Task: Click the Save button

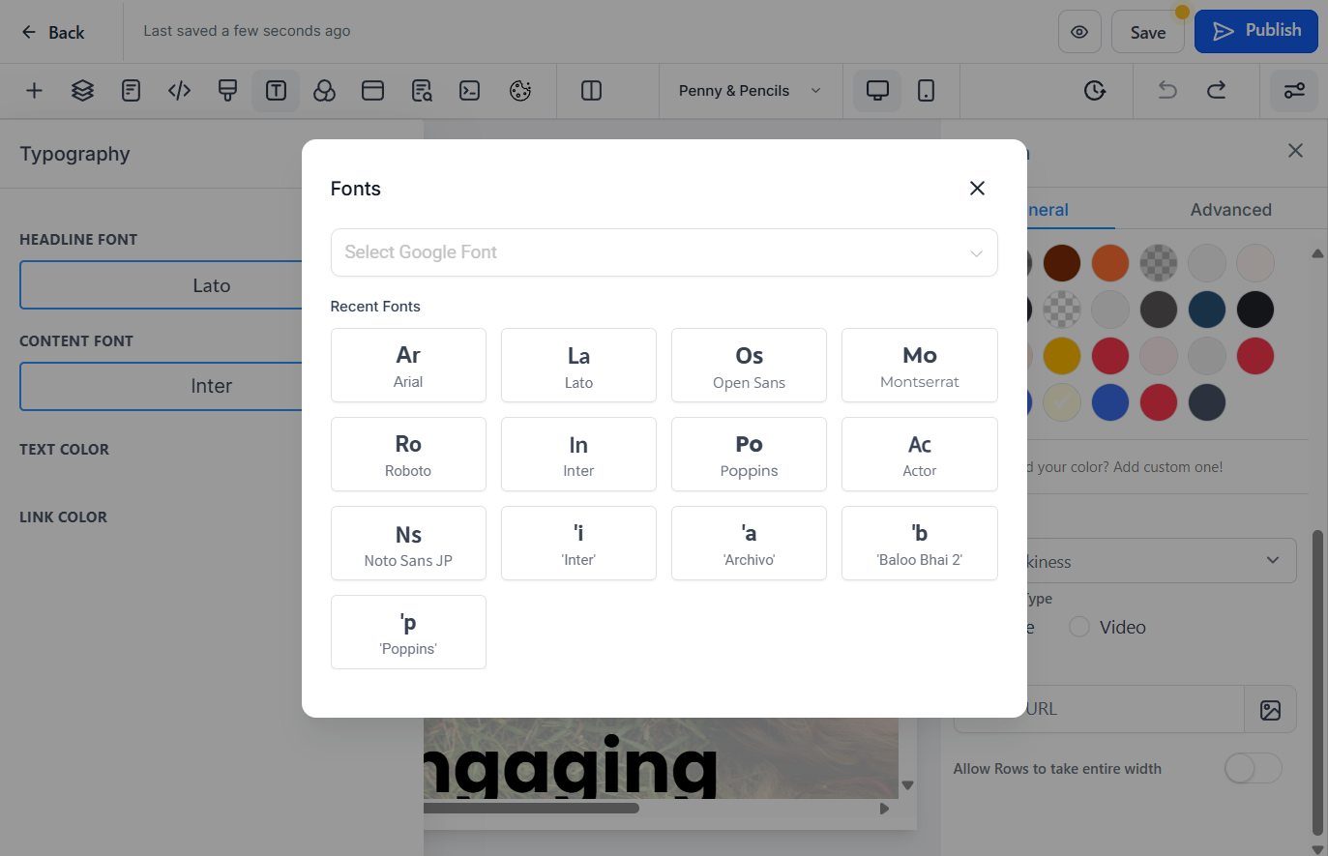Action: (x=1148, y=32)
